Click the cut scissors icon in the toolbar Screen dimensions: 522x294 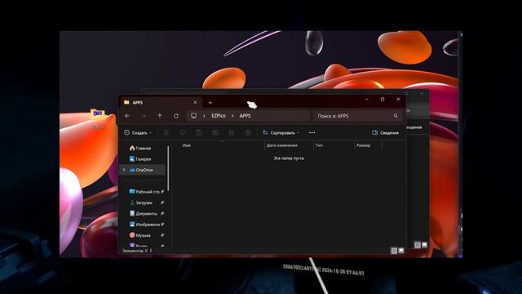pos(166,132)
